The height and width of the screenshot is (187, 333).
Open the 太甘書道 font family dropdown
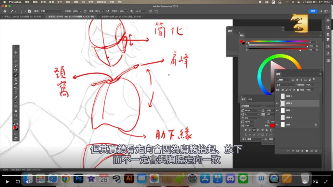[x=252, y=106]
